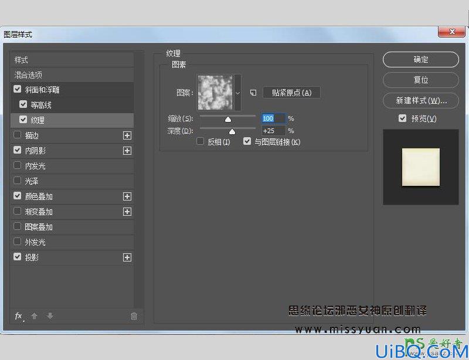Click the 深度 value input field
Screen dimensions: 469x360
point(274,131)
